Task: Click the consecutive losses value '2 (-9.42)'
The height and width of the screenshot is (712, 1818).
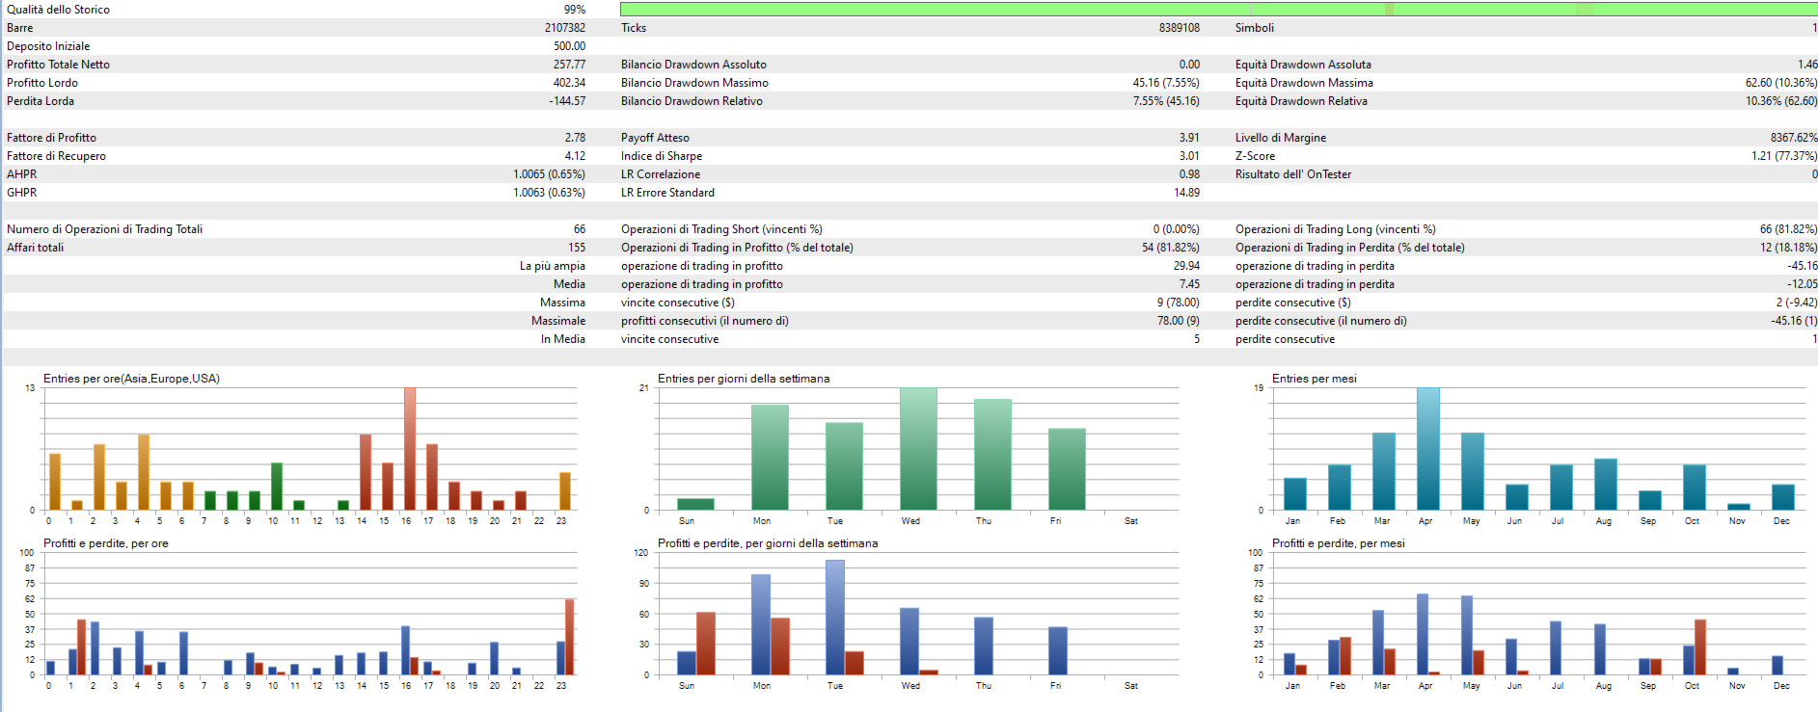Action: pos(1797,303)
